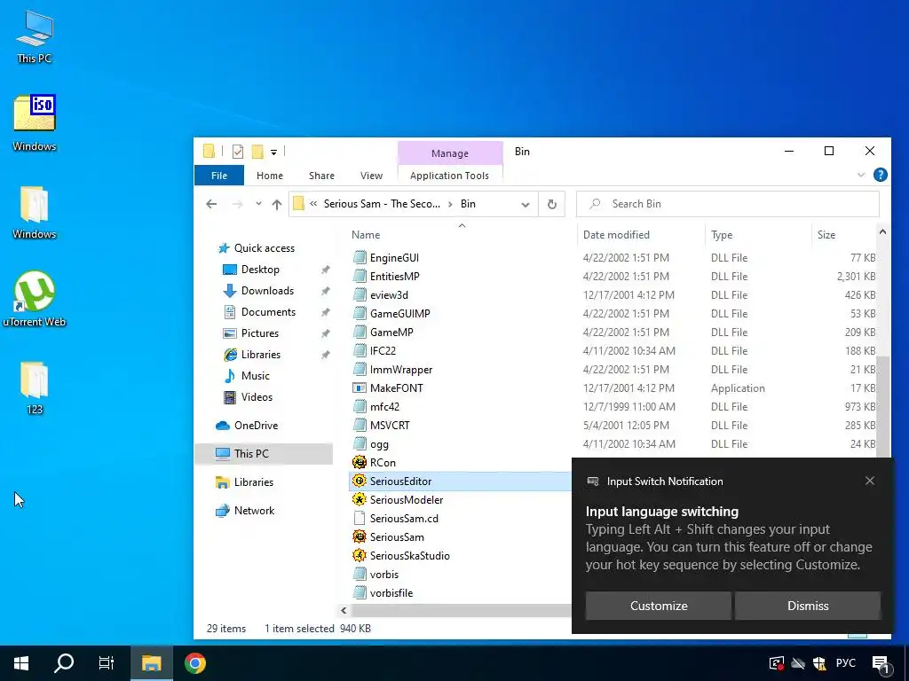The width and height of the screenshot is (909, 681).
Task: Open the Action Center notifications icon
Action: pos(881,663)
